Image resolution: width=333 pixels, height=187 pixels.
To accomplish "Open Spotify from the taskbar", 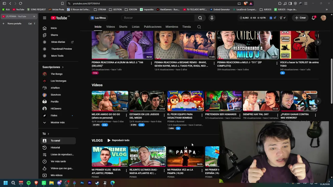I will [x=29, y=183].
